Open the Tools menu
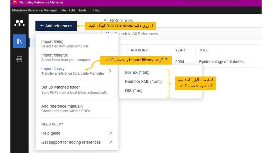This screenshot has width=272, height=153. click(82, 10)
